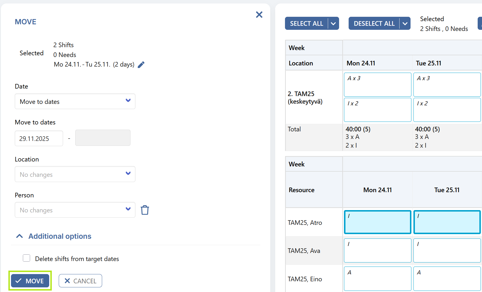Clear person selection with trash icon
The image size is (482, 292).
(x=145, y=210)
